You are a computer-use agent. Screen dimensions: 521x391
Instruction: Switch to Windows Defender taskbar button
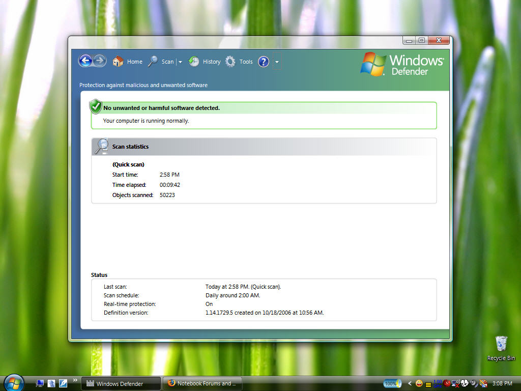(121, 383)
